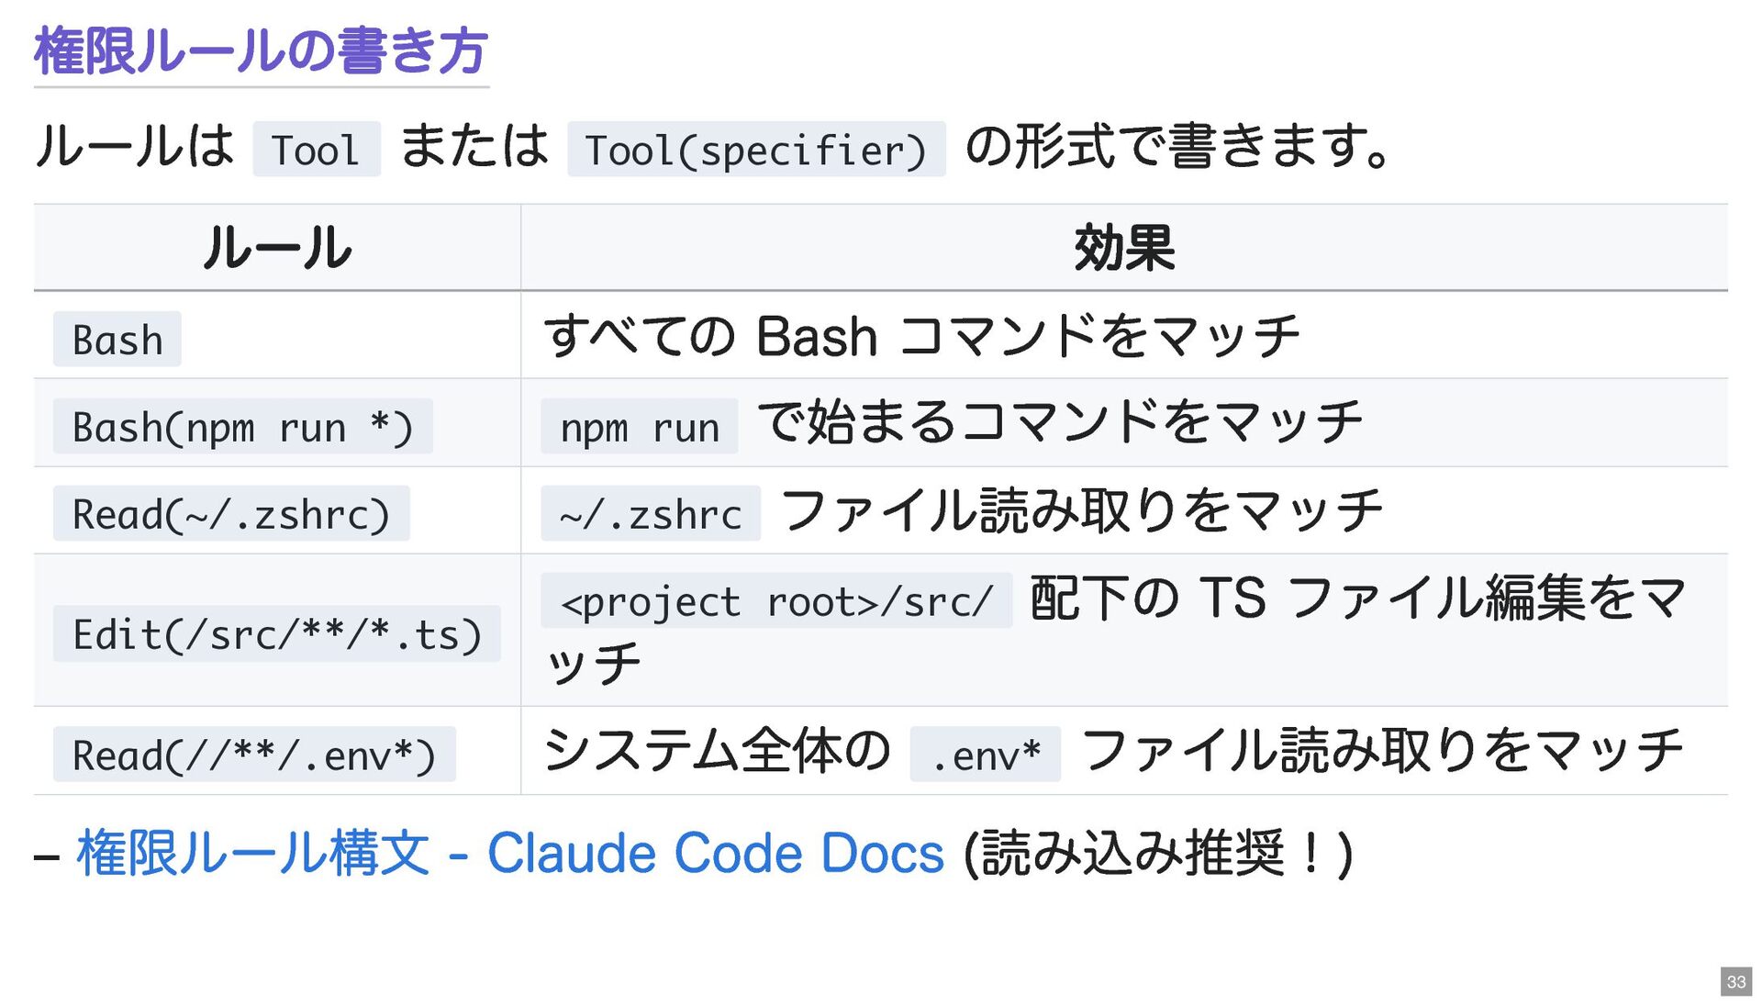Screen dimensions: 1762x1007
Task: Select the 効果 column header
Action: (1123, 248)
